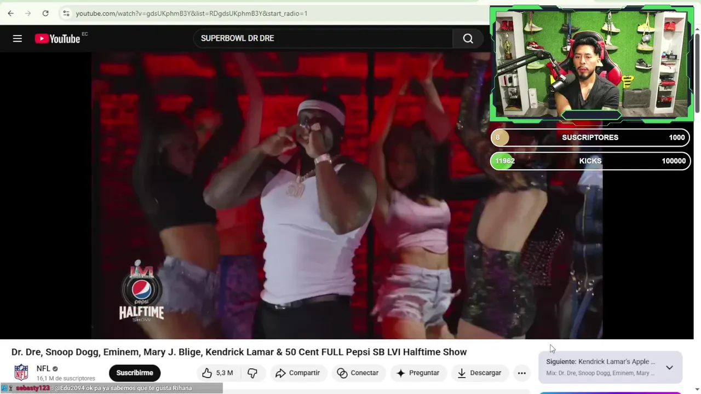The height and width of the screenshot is (394, 701).
Task: Share video via Compartir
Action: point(297,373)
